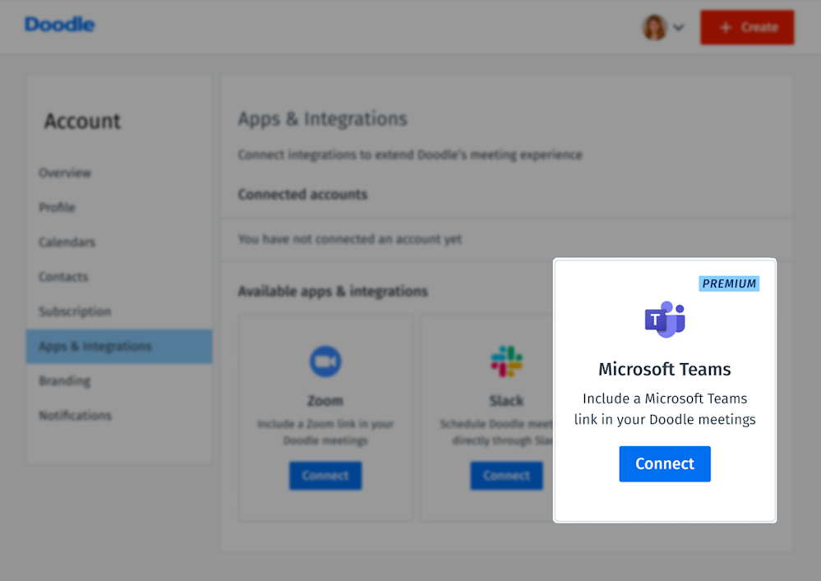
Task: Connect Slack to Doodle
Action: tap(506, 475)
